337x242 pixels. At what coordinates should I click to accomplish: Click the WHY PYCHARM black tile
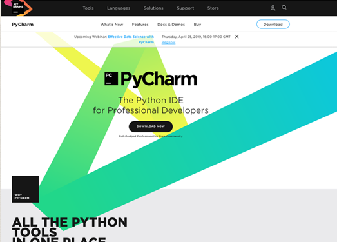pyautogui.click(x=25, y=189)
